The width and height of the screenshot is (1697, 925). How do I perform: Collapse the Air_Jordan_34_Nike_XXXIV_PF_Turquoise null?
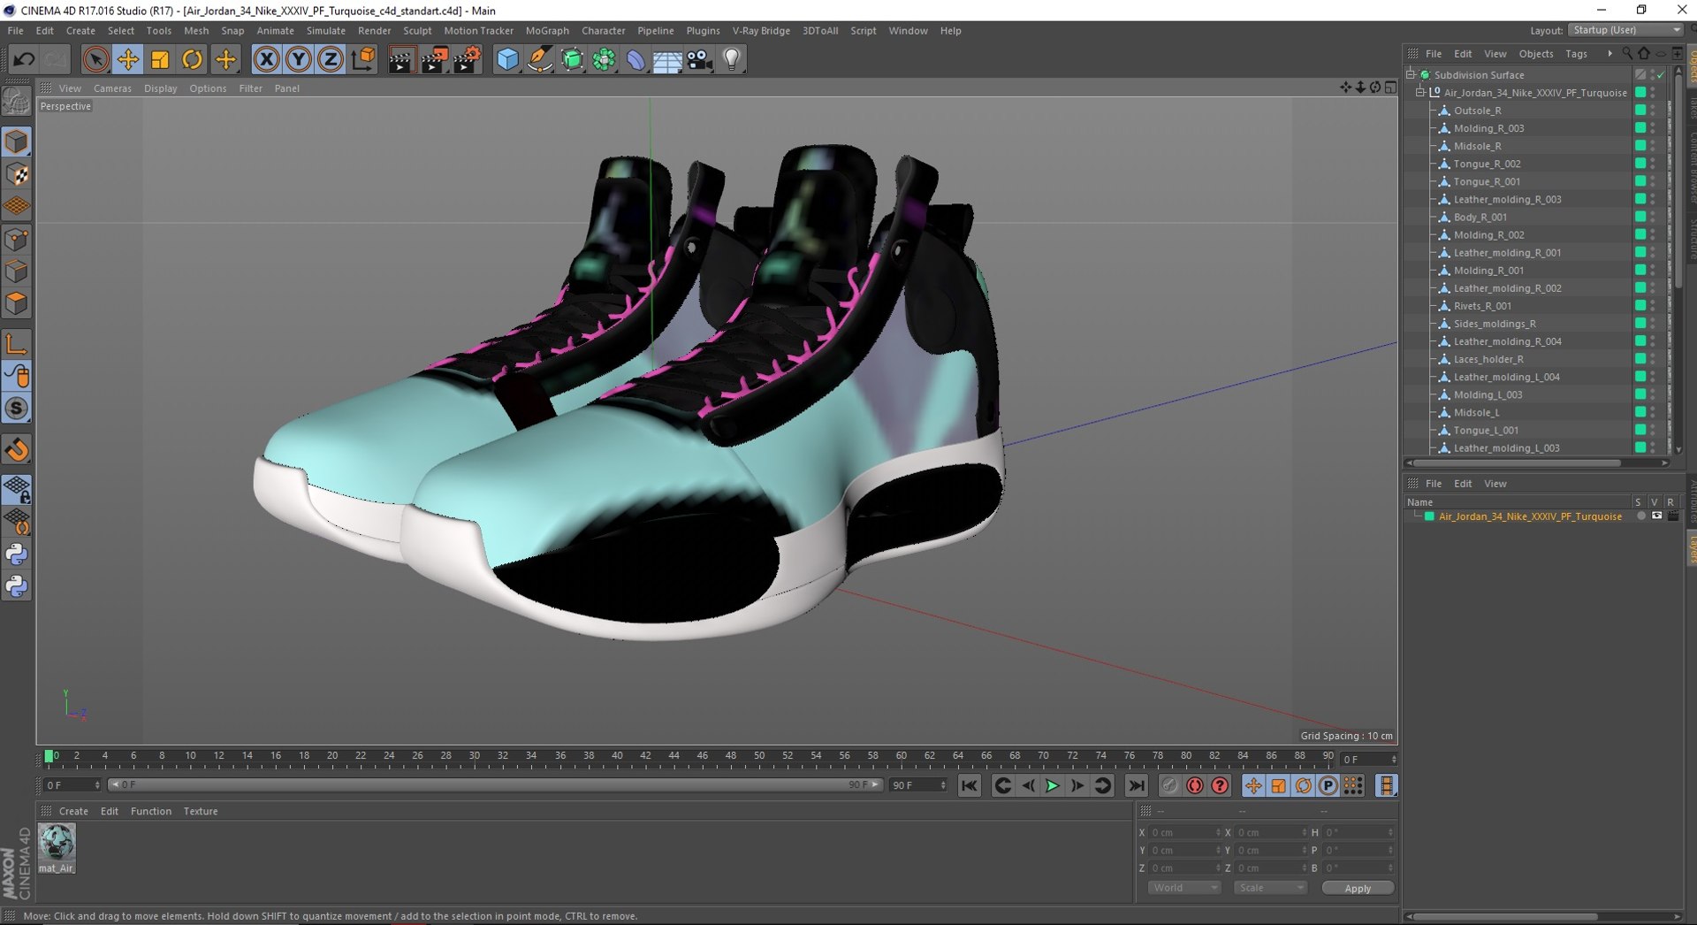pos(1421,93)
